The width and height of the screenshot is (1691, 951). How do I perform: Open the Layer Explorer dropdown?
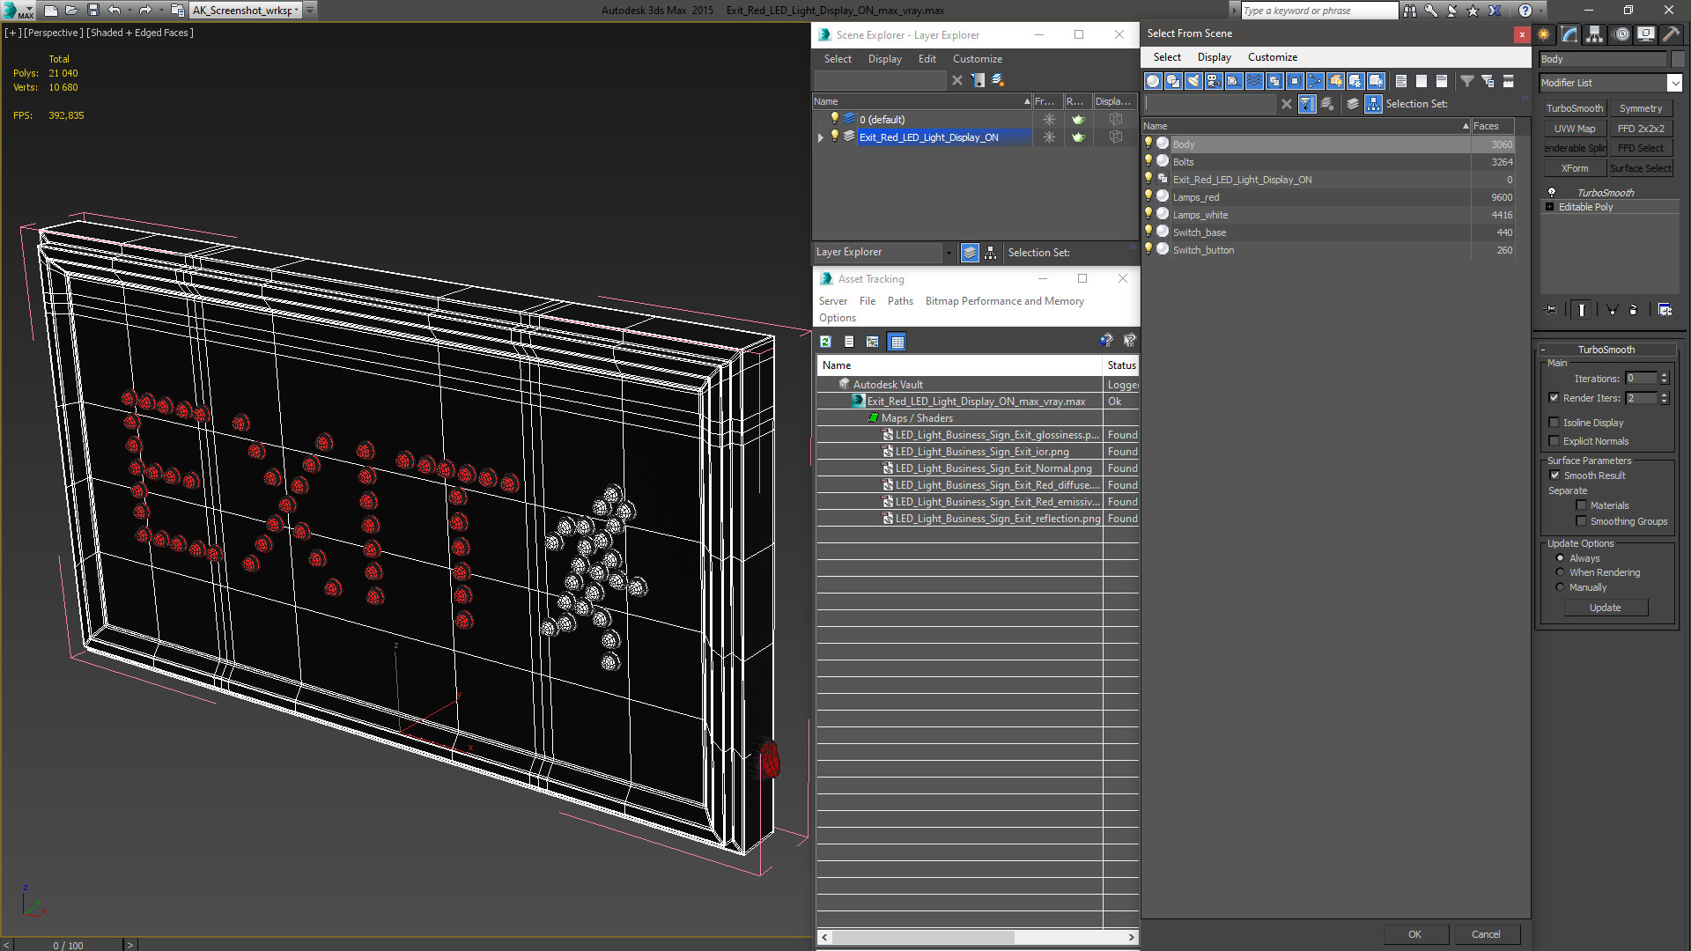point(949,253)
